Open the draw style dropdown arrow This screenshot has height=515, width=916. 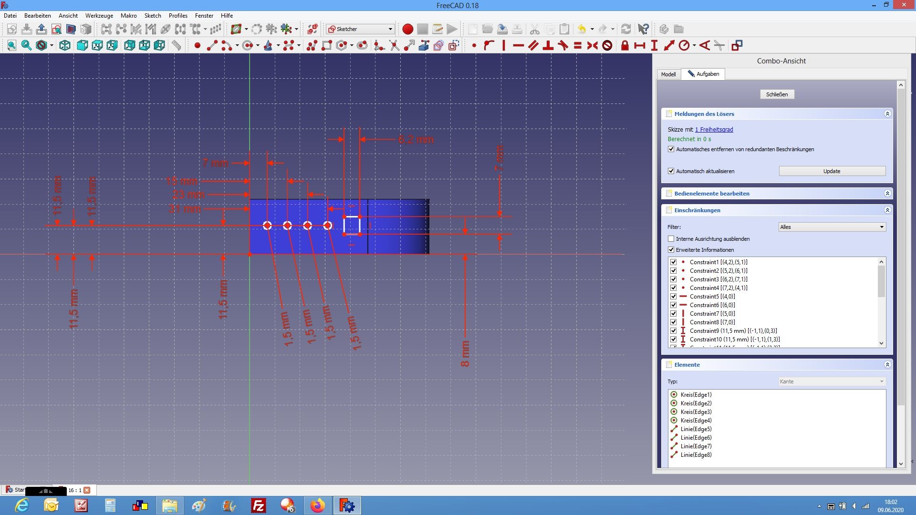pos(51,45)
